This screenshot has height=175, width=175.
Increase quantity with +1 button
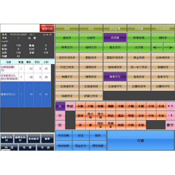point(170,106)
